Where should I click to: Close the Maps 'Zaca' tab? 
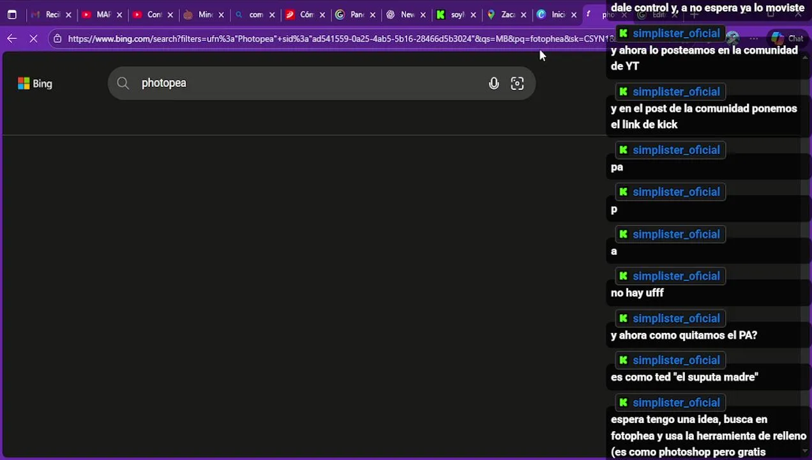pos(523,15)
